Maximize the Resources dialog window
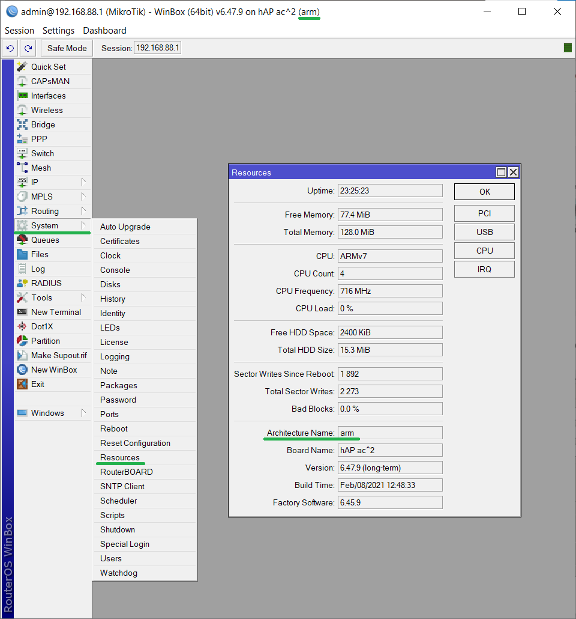Viewport: 576px width, 619px height. 501,172
